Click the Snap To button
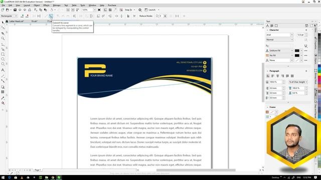The image size is (321, 180). click(128, 10)
